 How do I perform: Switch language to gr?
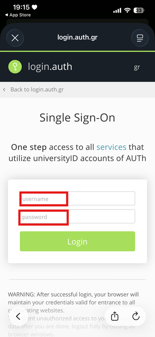point(137,67)
